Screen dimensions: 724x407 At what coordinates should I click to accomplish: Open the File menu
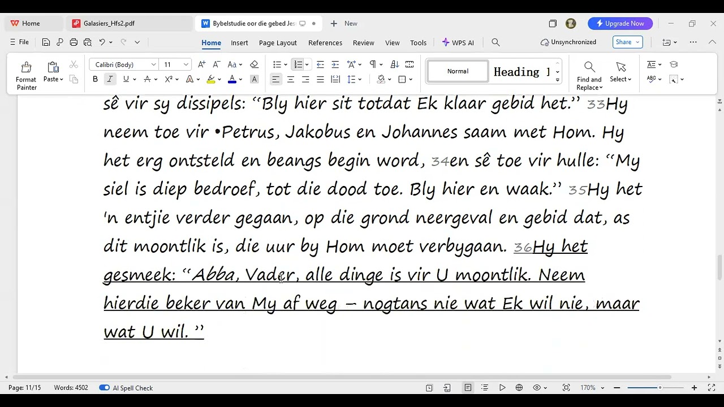19,42
